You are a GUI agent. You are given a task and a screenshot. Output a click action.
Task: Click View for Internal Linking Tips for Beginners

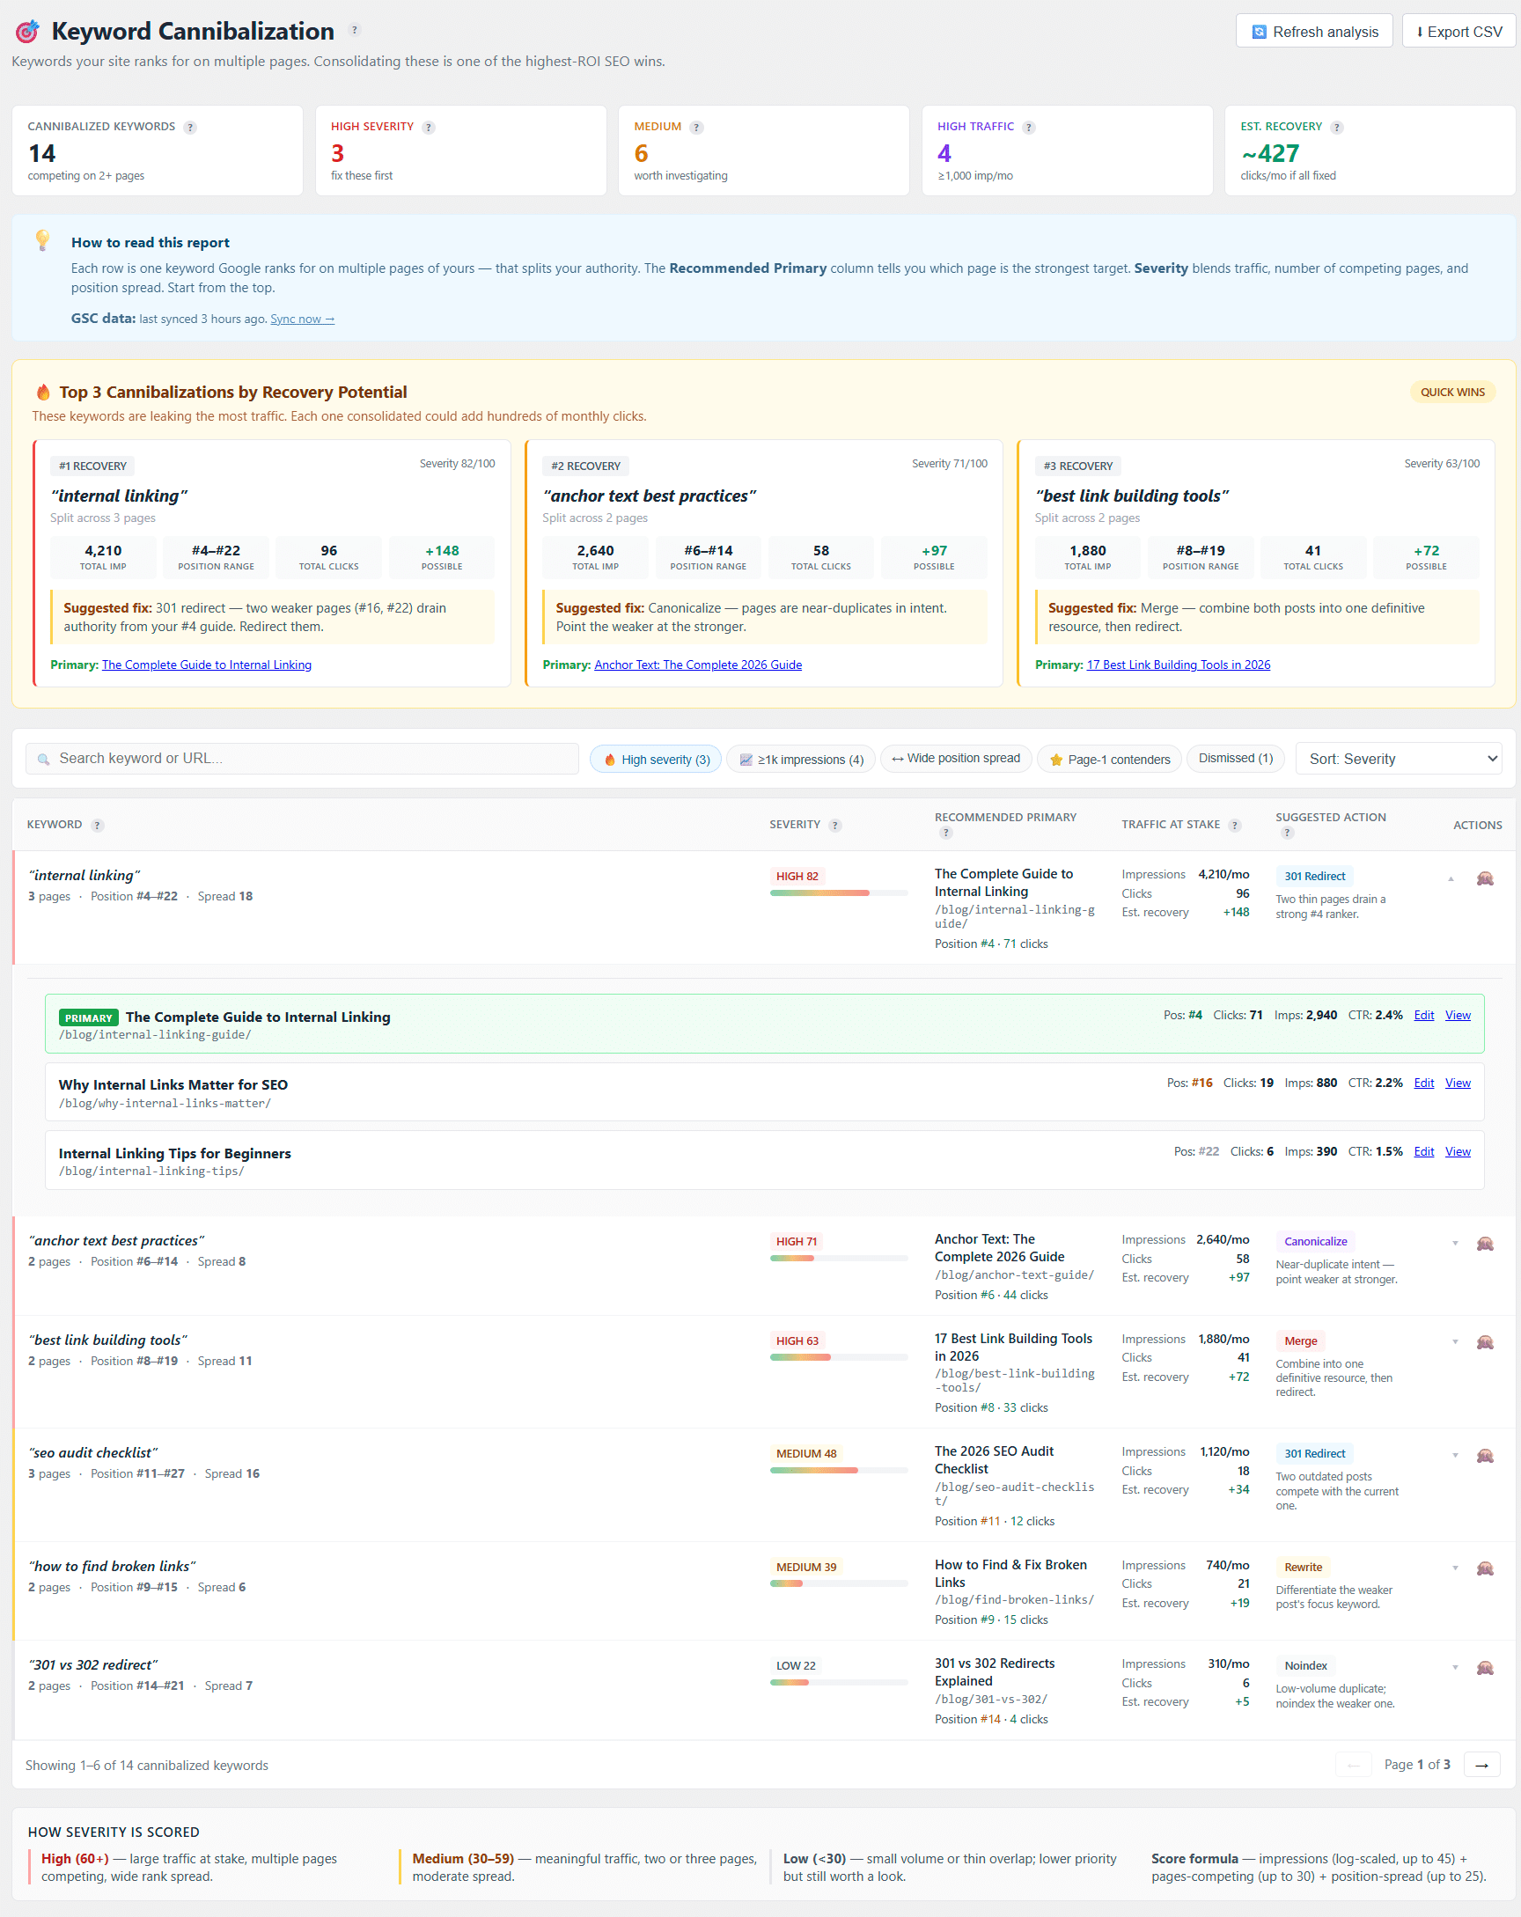(1457, 1152)
